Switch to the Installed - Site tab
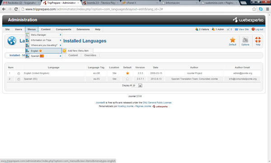271x163 pixels. click(17, 56)
